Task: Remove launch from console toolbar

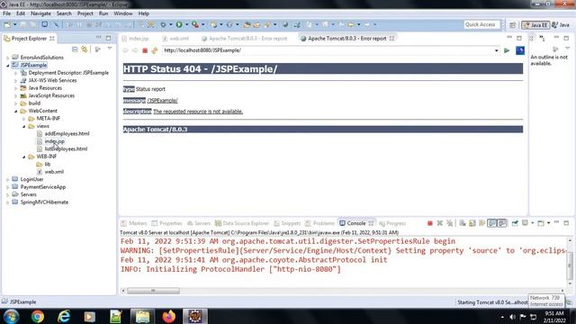Action: click(x=440, y=223)
